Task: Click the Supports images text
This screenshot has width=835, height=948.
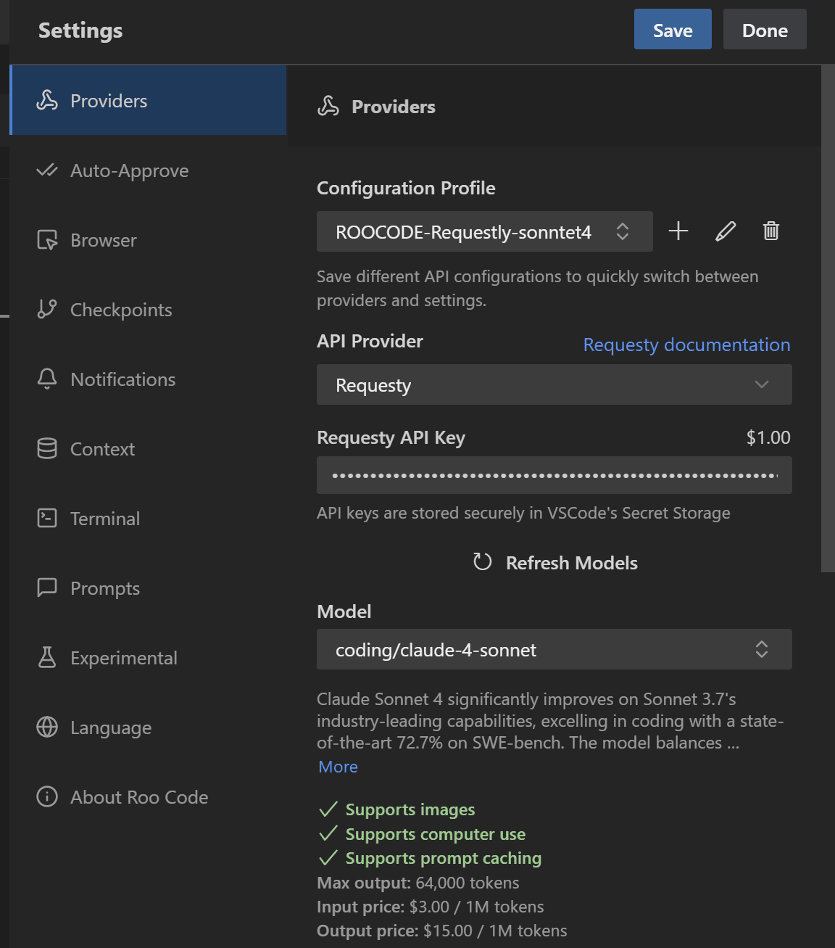Action: [x=410, y=809]
